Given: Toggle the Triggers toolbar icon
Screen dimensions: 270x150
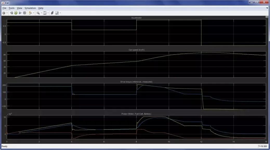Looking at the screenshot, I should [x=52, y=13].
